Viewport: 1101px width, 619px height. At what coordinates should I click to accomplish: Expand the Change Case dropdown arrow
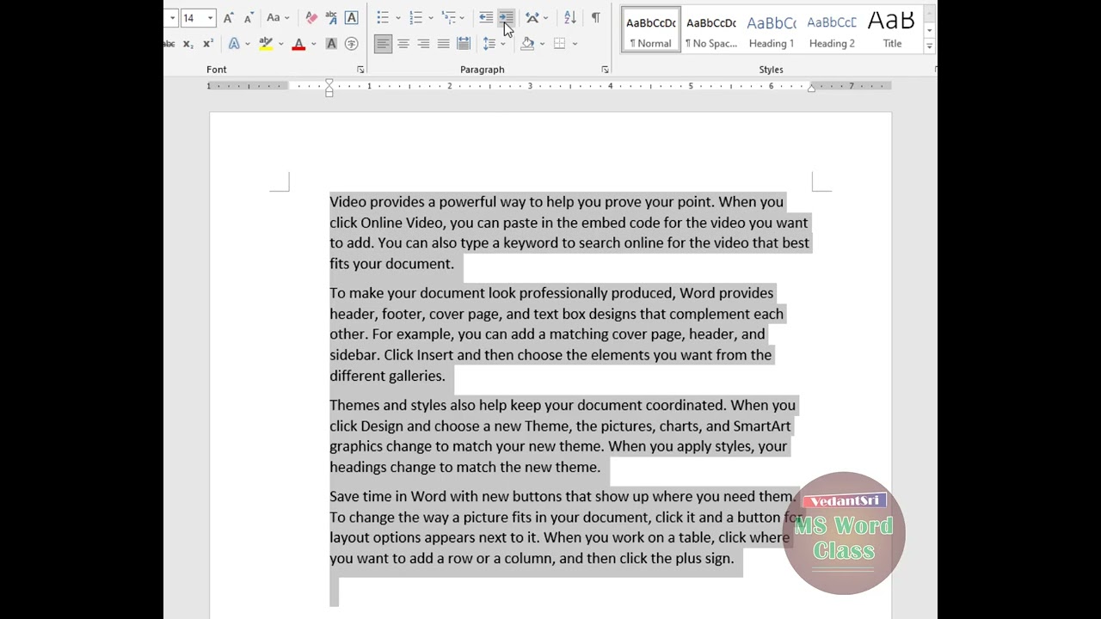point(287,17)
